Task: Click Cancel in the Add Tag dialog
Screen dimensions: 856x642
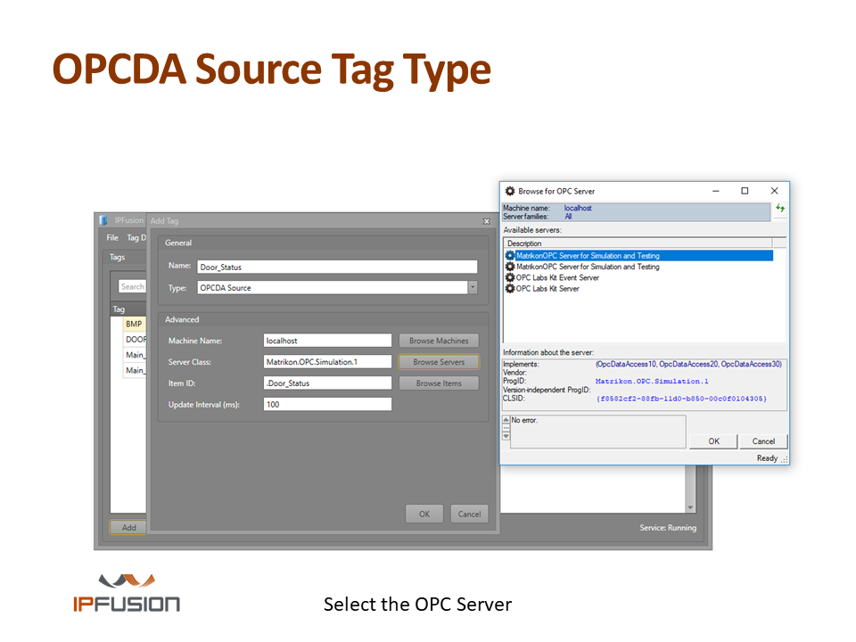Action: 469,514
